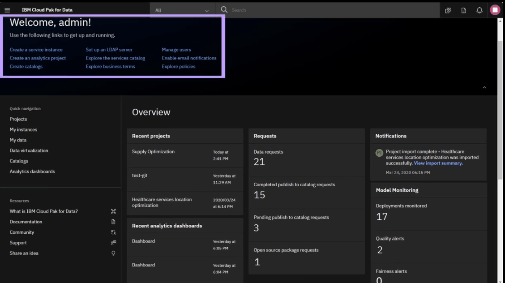Go to My instances in quick navigation
The width and height of the screenshot is (505, 283).
[24, 129]
